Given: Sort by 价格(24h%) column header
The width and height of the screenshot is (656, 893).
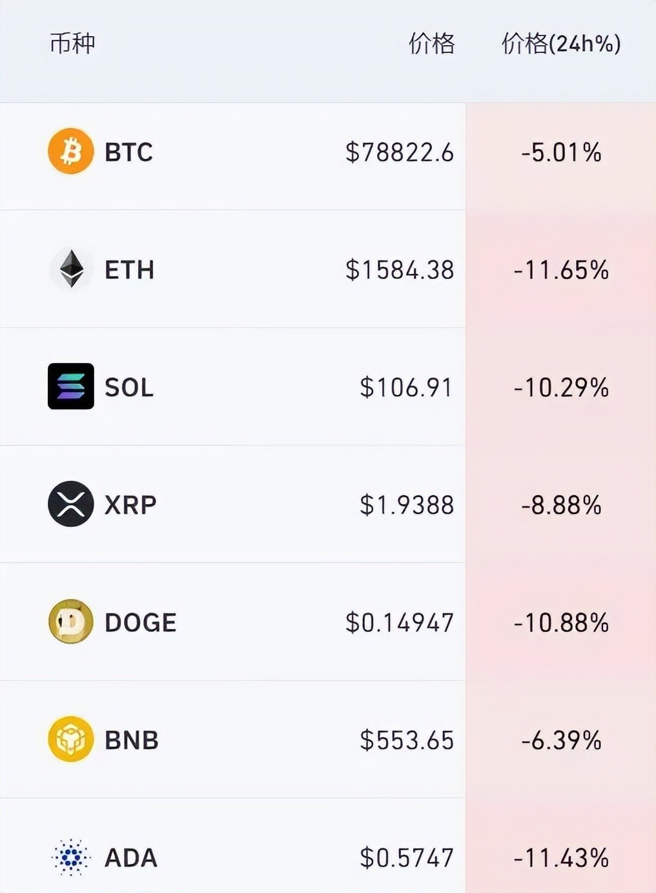Looking at the screenshot, I should [561, 44].
